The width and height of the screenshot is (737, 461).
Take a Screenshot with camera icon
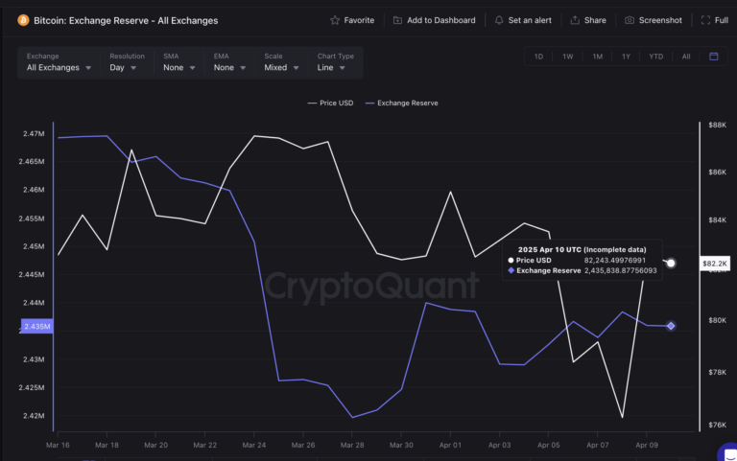[630, 20]
